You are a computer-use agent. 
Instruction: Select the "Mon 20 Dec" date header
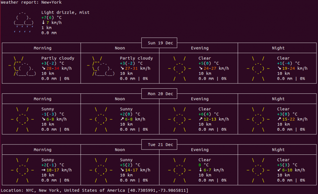click(159, 94)
